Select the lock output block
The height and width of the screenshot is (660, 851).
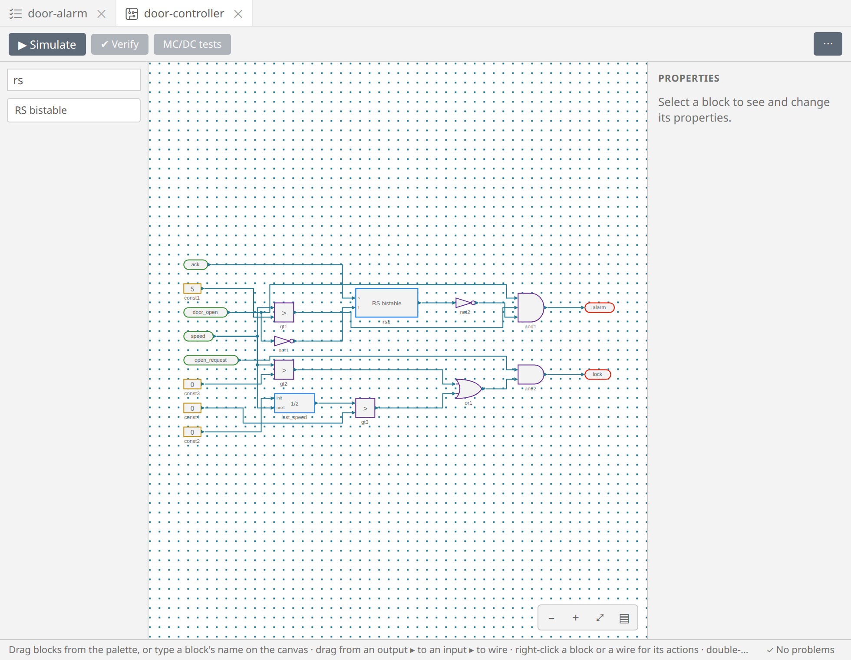[x=597, y=374]
